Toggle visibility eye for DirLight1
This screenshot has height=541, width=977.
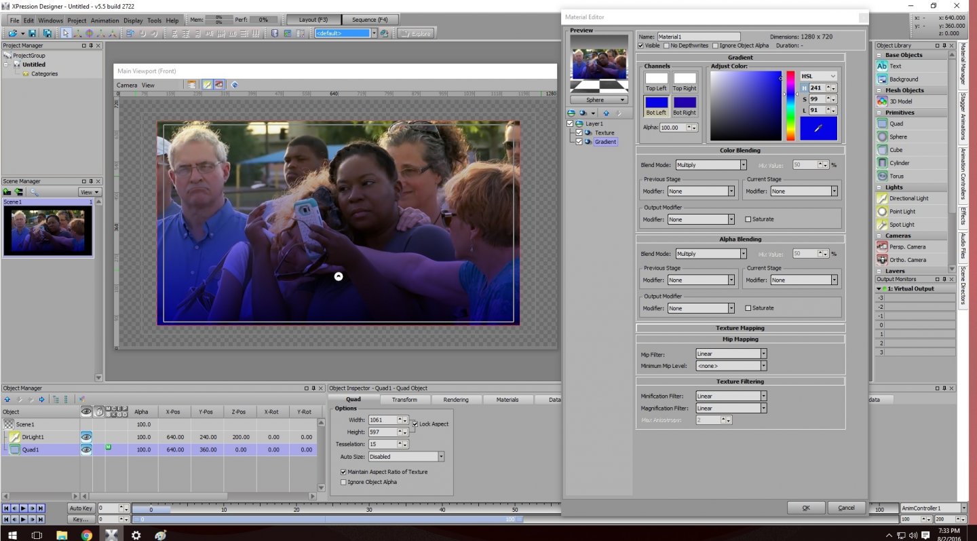[86, 437]
